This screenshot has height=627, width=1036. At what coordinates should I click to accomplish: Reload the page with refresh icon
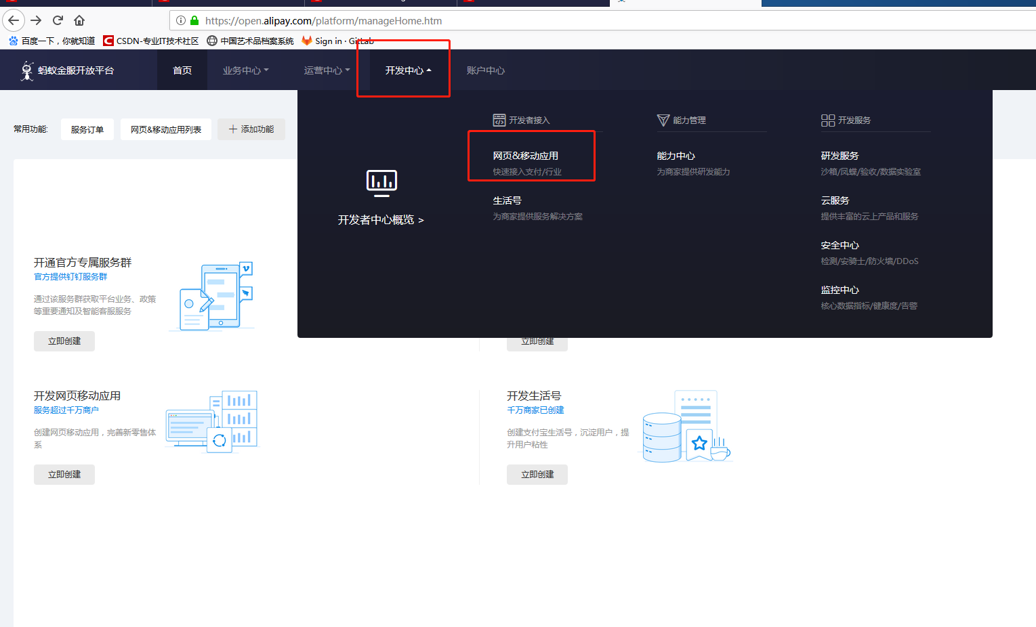[x=58, y=20]
